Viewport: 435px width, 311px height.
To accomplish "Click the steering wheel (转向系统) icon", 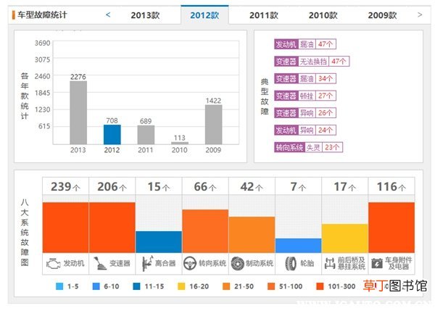I will 190,263.
